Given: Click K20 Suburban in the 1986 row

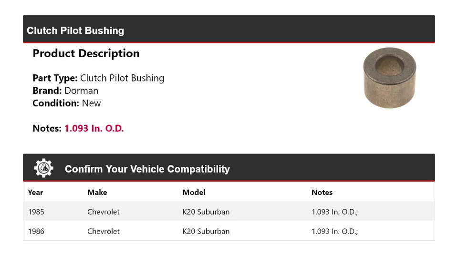Looking at the screenshot, I should click(206, 231).
